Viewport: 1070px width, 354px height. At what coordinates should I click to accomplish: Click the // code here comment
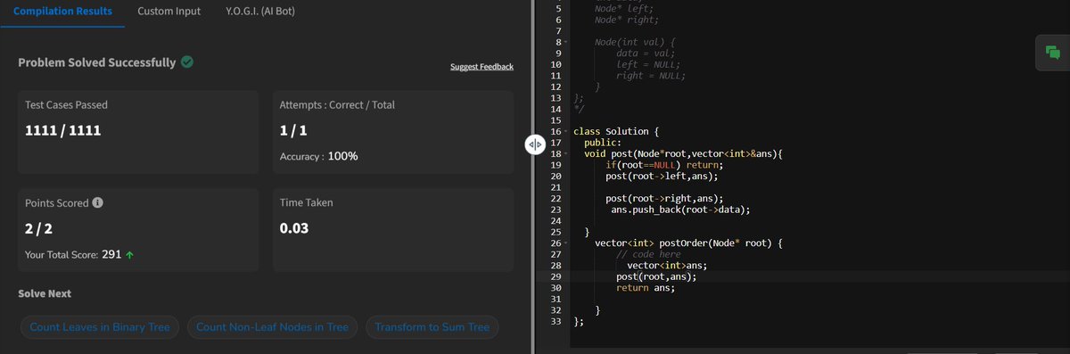coord(649,254)
